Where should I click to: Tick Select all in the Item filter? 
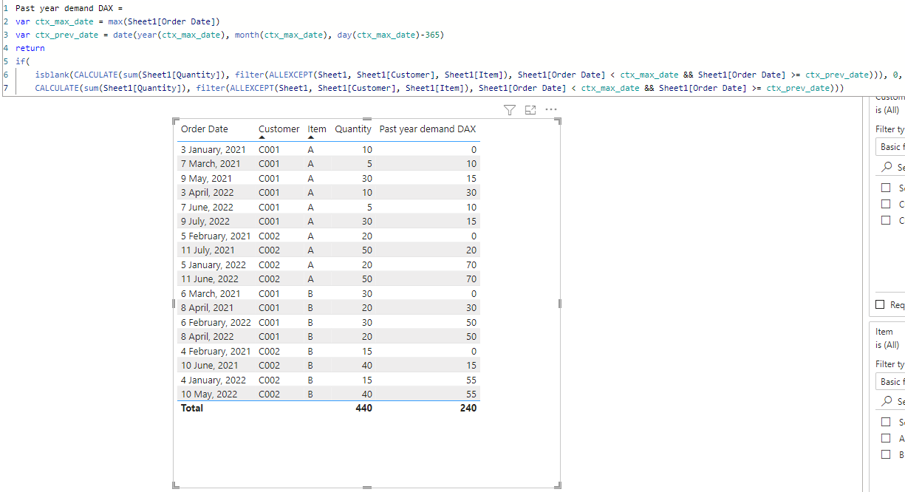(x=886, y=422)
